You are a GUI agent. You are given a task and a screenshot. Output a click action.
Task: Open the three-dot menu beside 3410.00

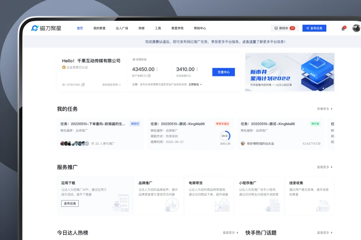[197, 69]
